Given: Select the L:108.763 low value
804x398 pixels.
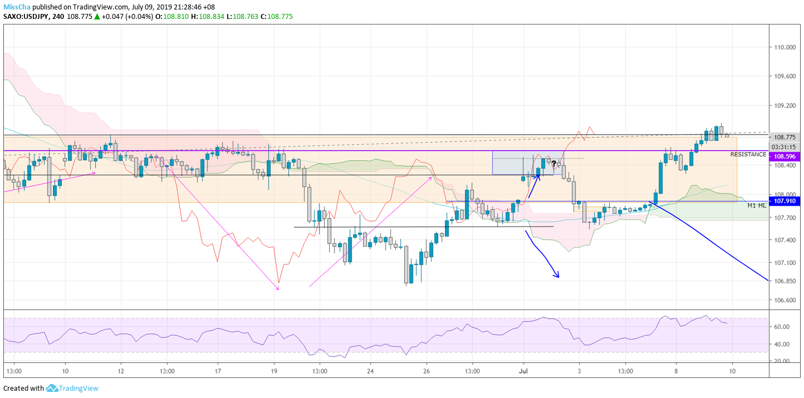Looking at the screenshot, I should coord(243,17).
